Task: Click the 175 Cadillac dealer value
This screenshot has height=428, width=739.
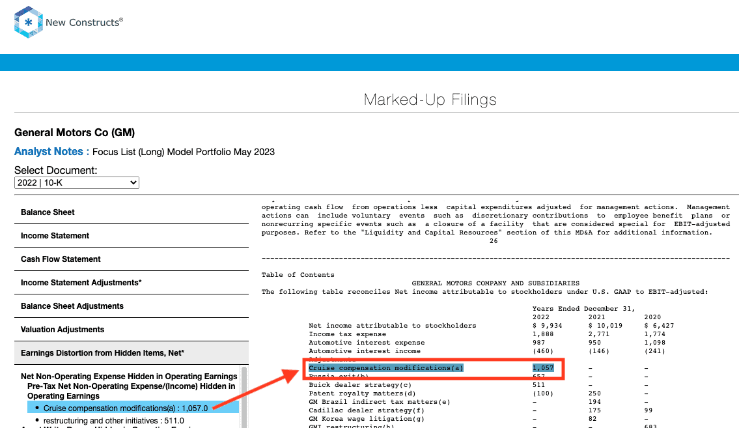Action: (594, 410)
